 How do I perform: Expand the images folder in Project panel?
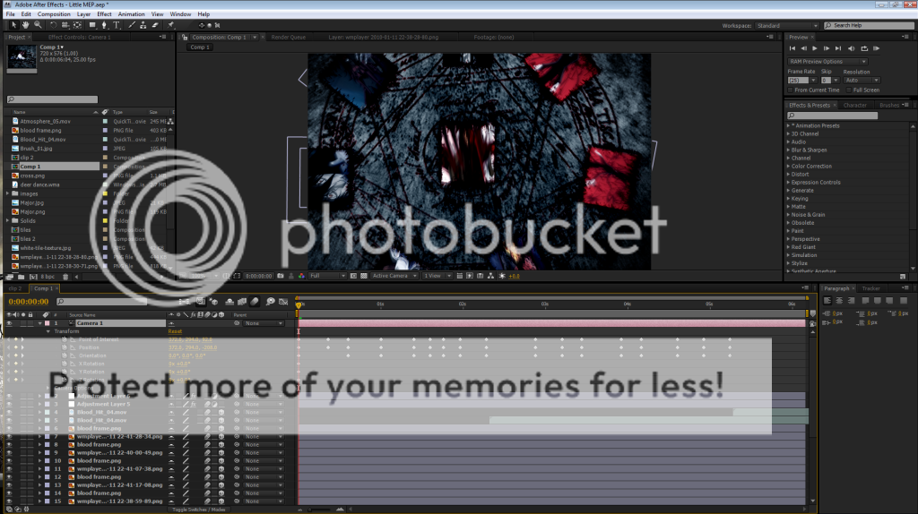pyautogui.click(x=7, y=193)
